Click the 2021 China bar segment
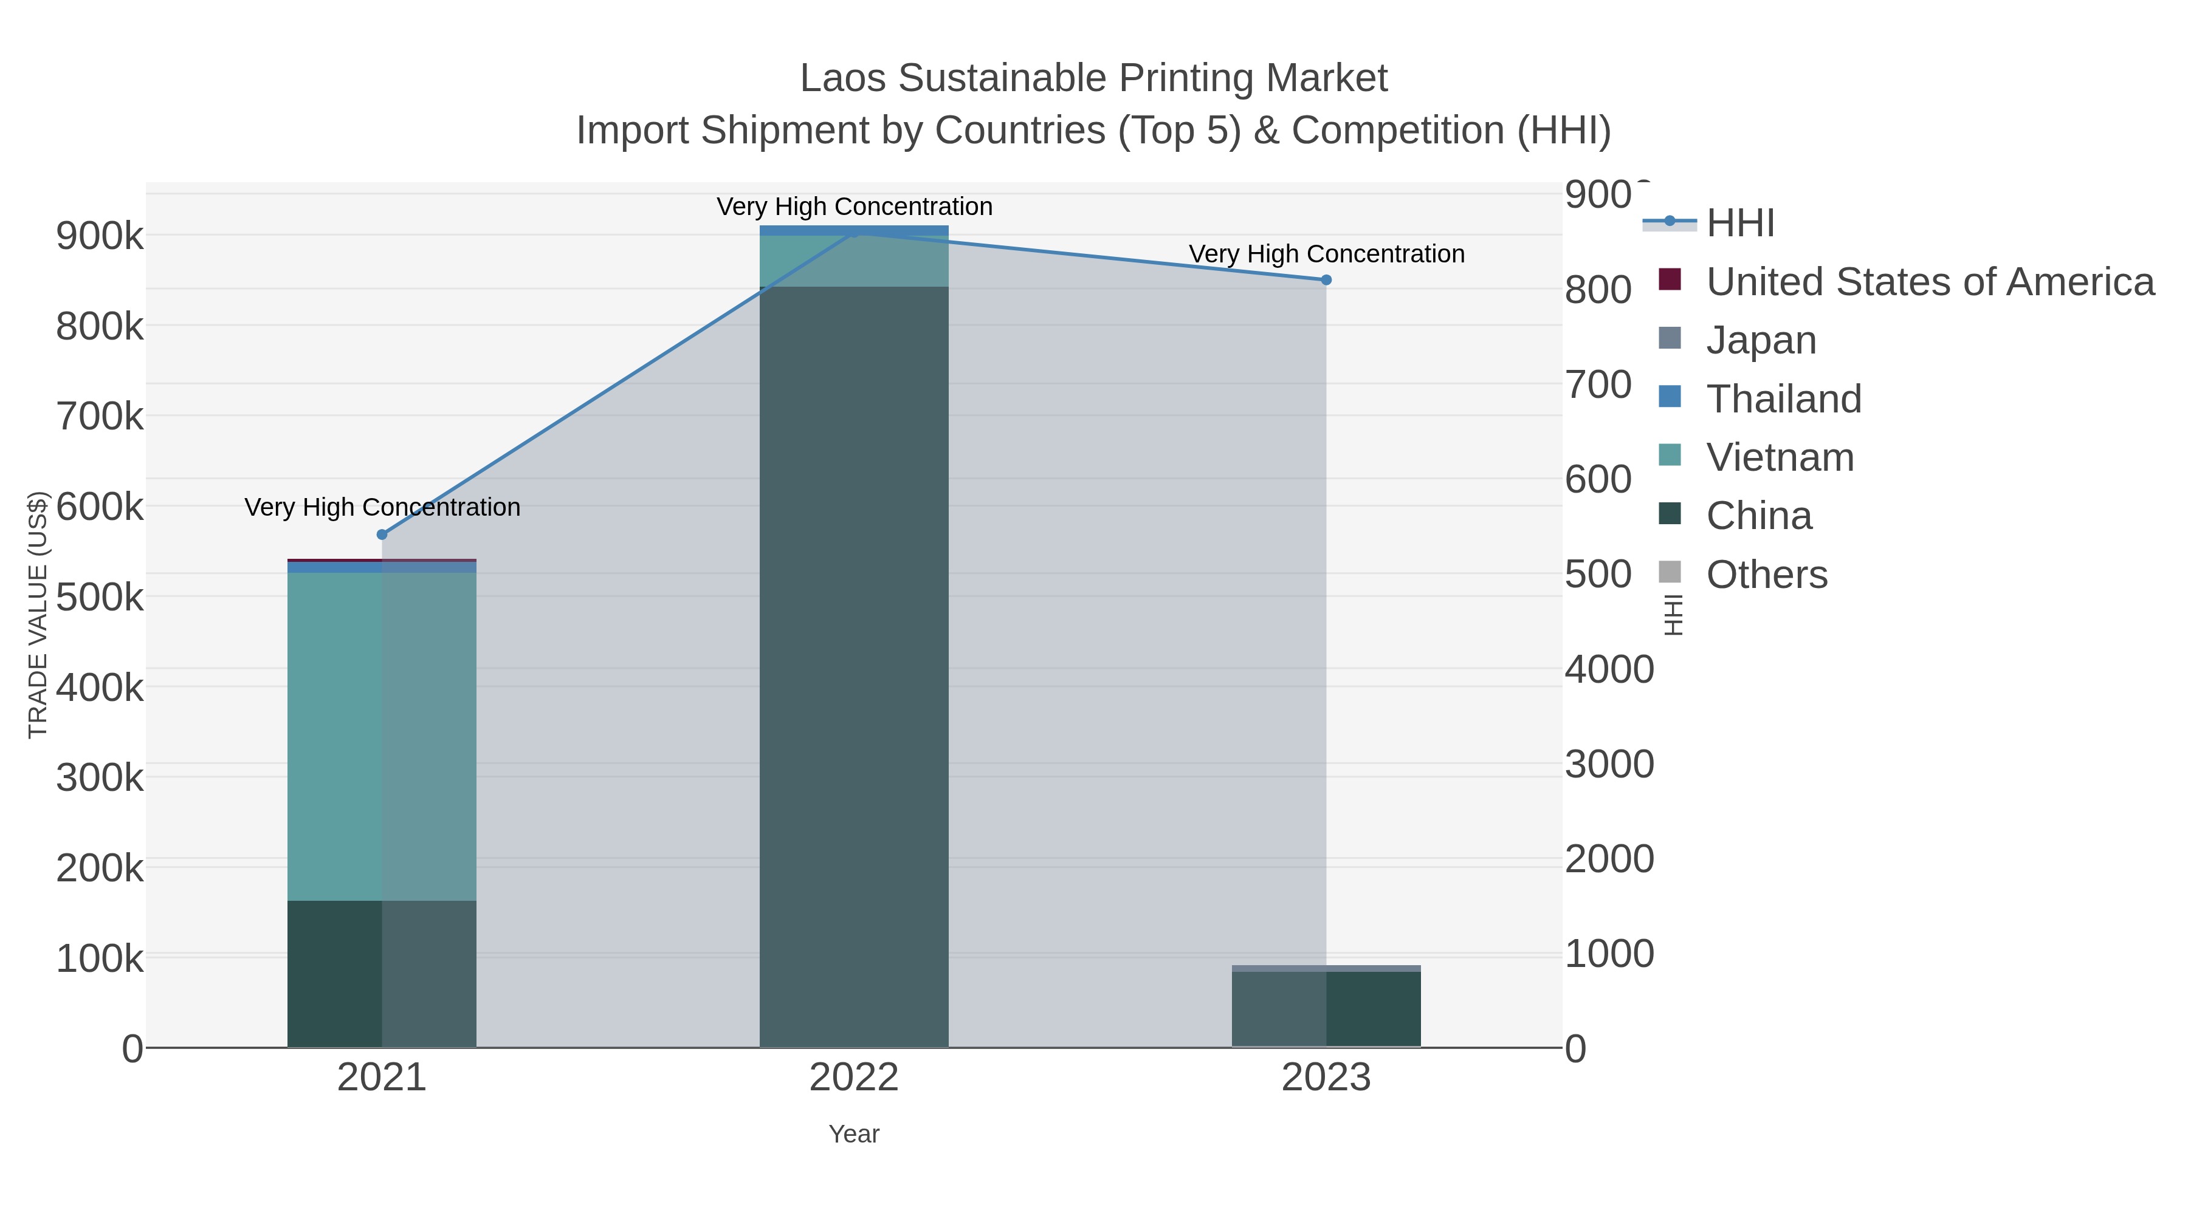Viewport: 2188px width, 1230px height. click(381, 974)
